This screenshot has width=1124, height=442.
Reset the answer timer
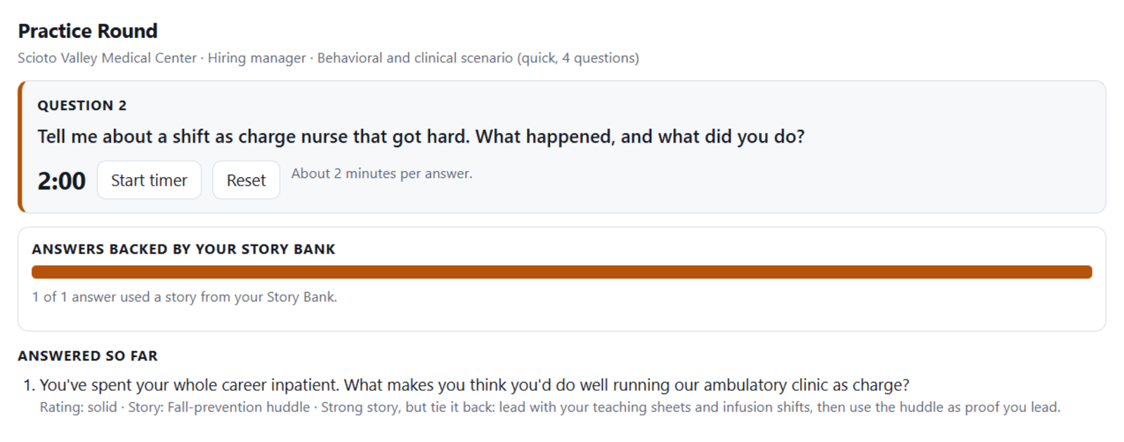click(246, 180)
